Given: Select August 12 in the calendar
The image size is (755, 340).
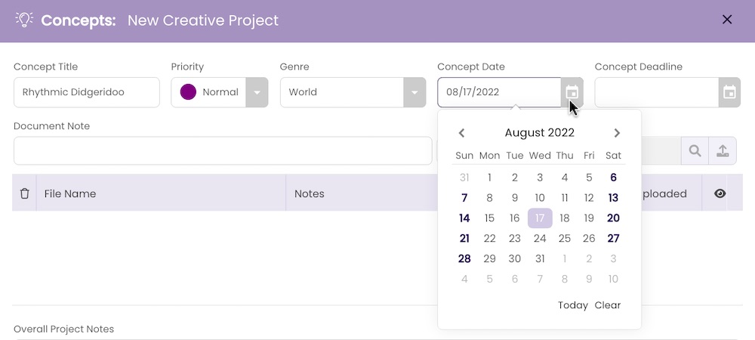Looking at the screenshot, I should click(589, 198).
